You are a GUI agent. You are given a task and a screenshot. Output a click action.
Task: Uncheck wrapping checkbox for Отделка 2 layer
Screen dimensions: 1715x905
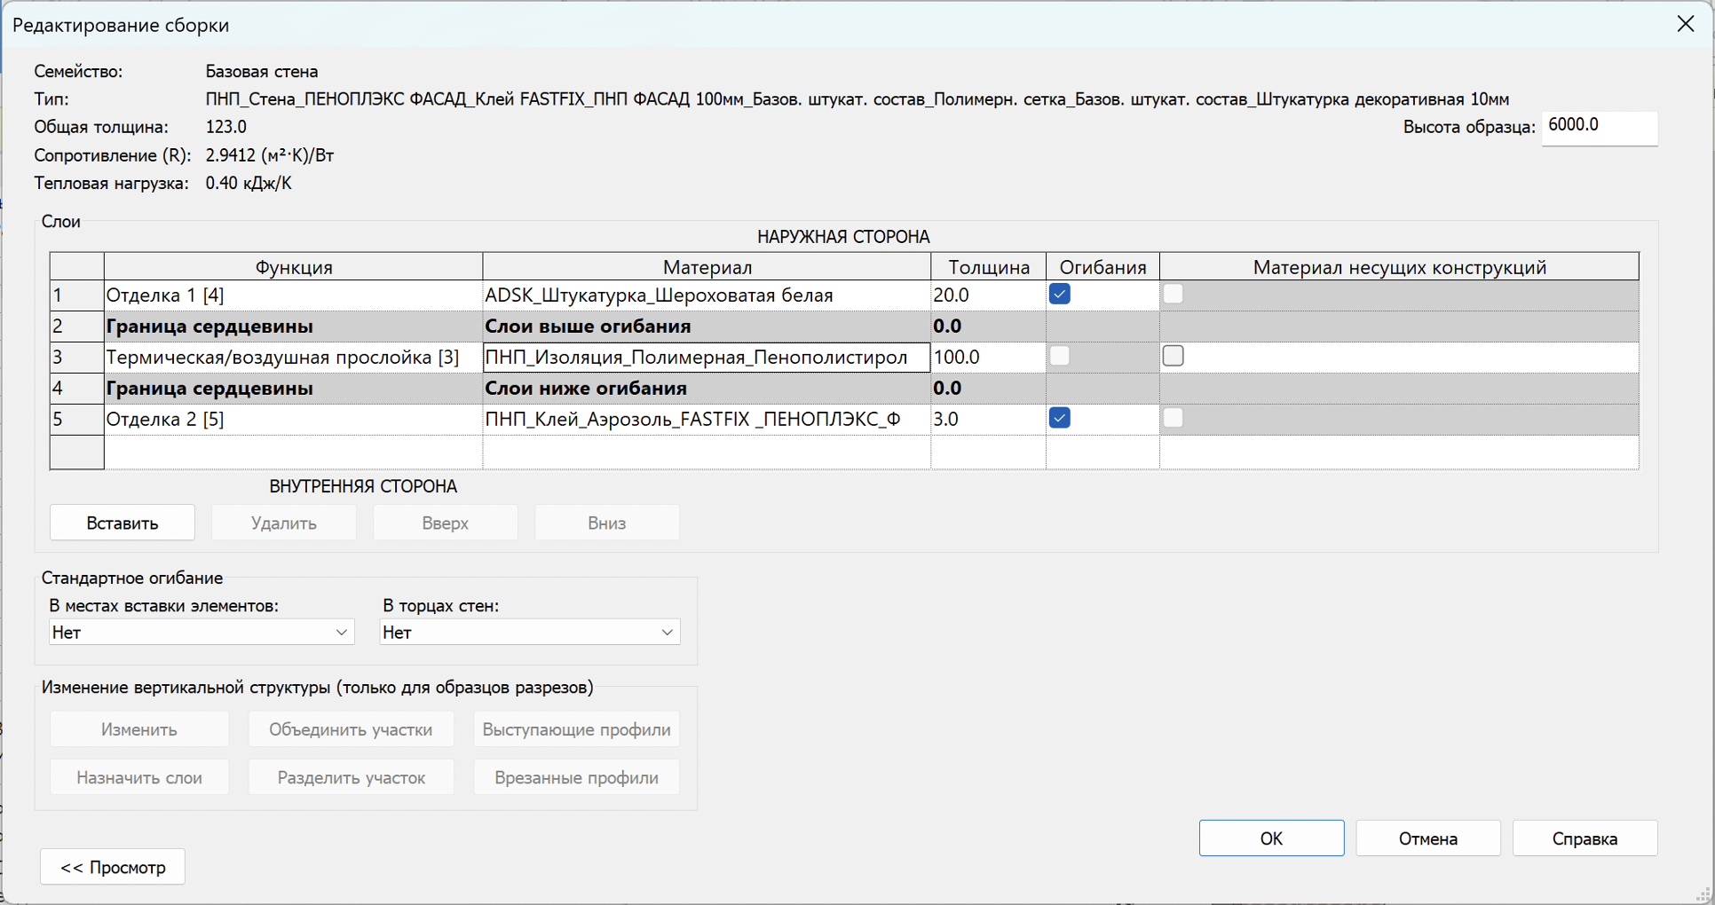[1059, 418]
